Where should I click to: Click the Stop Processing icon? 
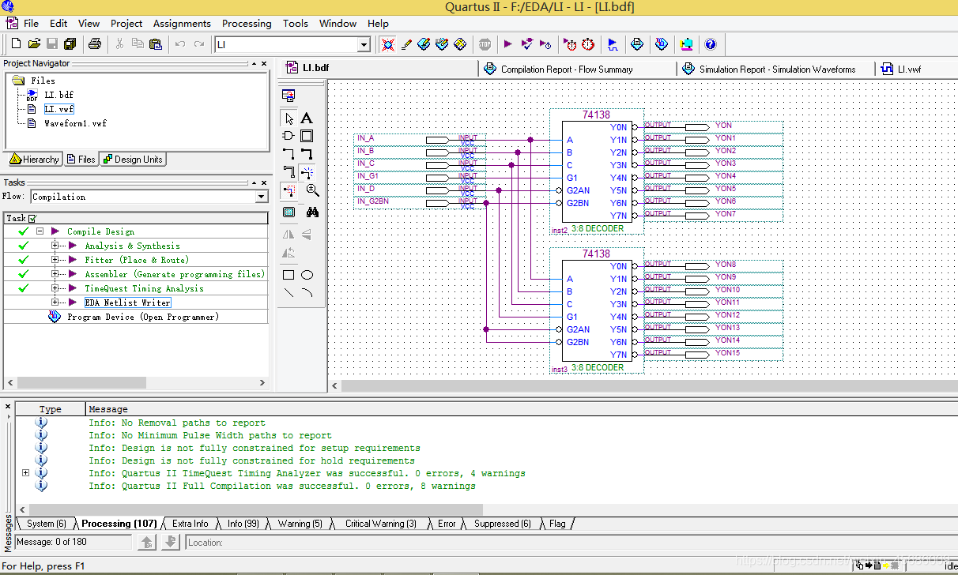click(x=485, y=44)
